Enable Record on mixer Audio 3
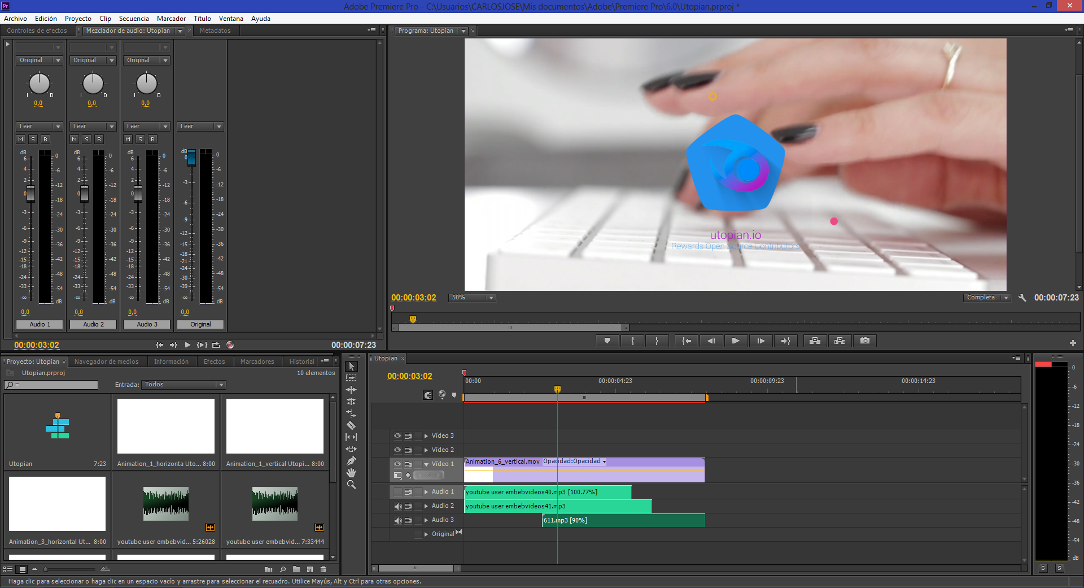The width and height of the screenshot is (1084, 588). coord(152,139)
